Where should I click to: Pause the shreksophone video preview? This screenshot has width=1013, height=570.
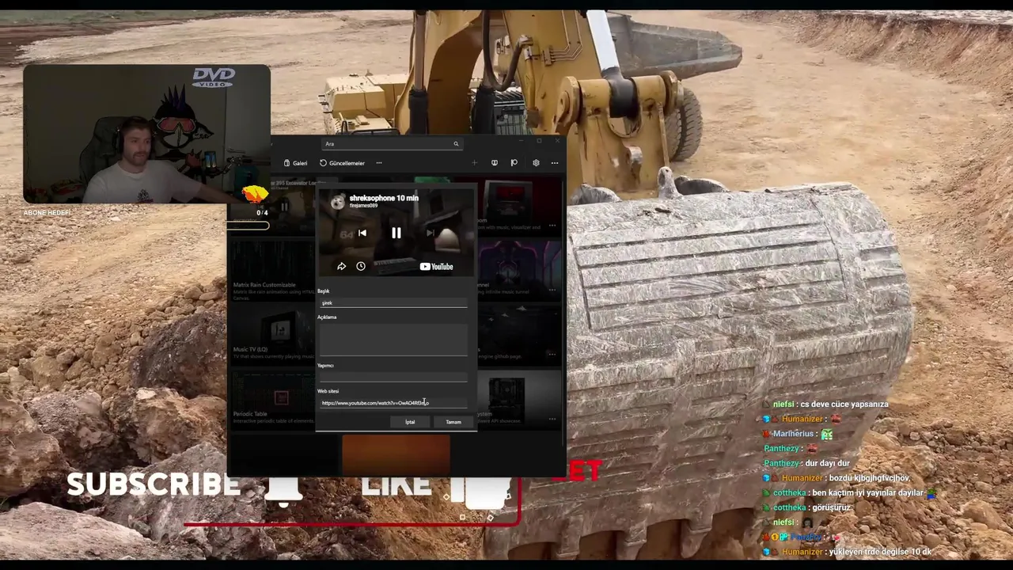[396, 233]
